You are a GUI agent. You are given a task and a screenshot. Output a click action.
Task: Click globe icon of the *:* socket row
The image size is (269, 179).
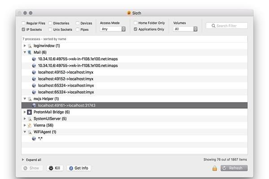34,139
